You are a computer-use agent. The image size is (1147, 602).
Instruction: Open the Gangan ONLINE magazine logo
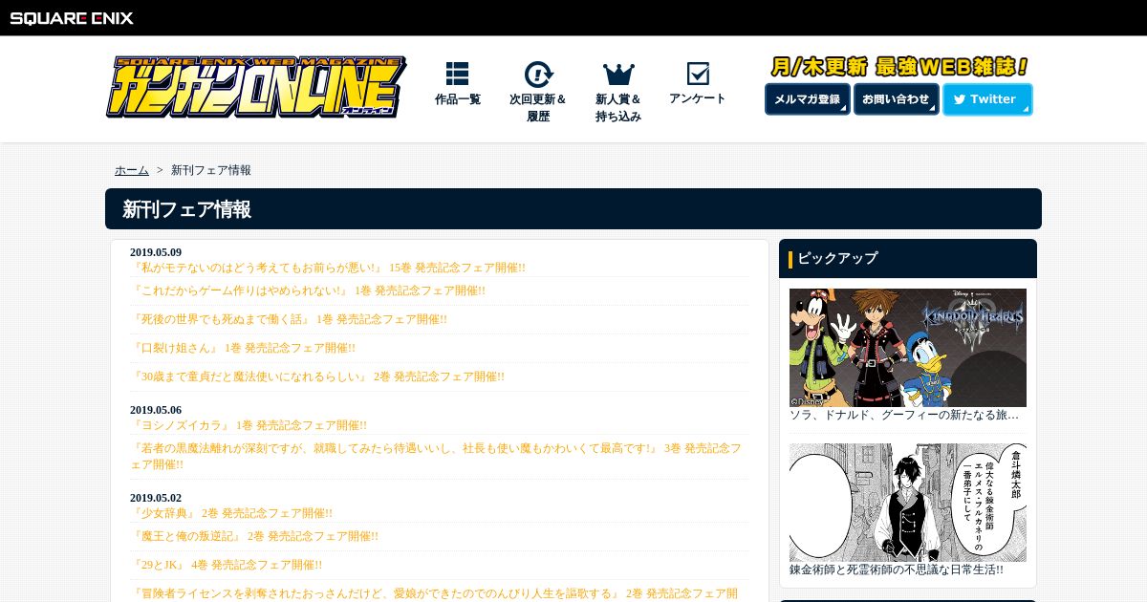pos(255,87)
